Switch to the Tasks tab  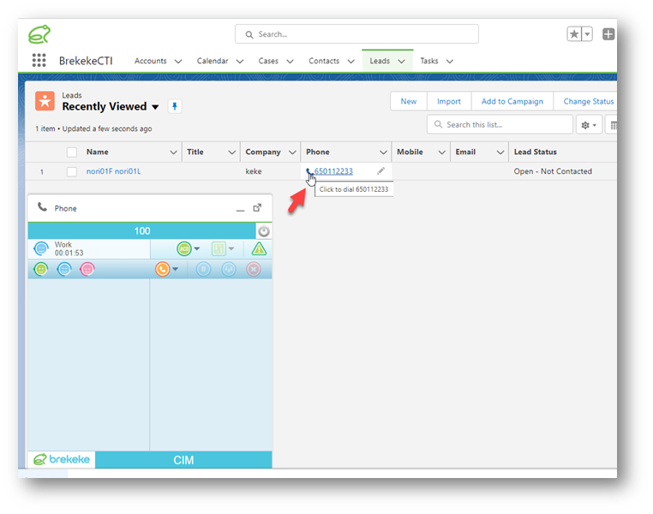pos(429,61)
